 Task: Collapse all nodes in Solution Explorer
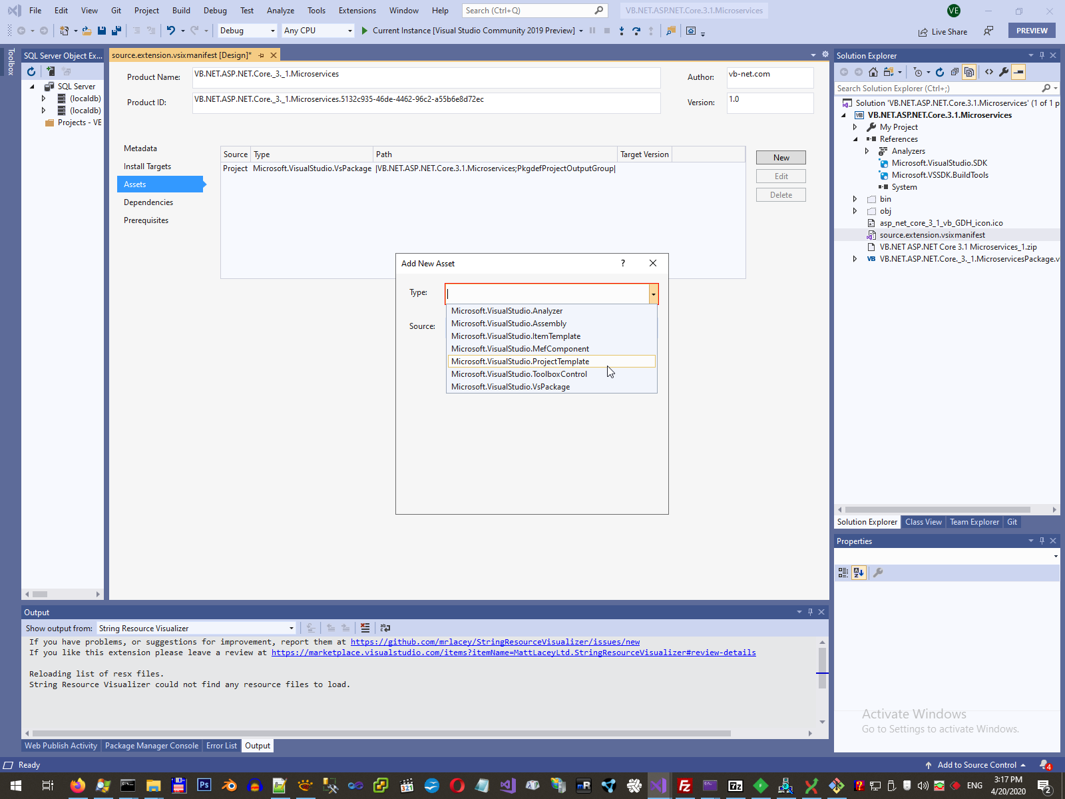point(955,72)
